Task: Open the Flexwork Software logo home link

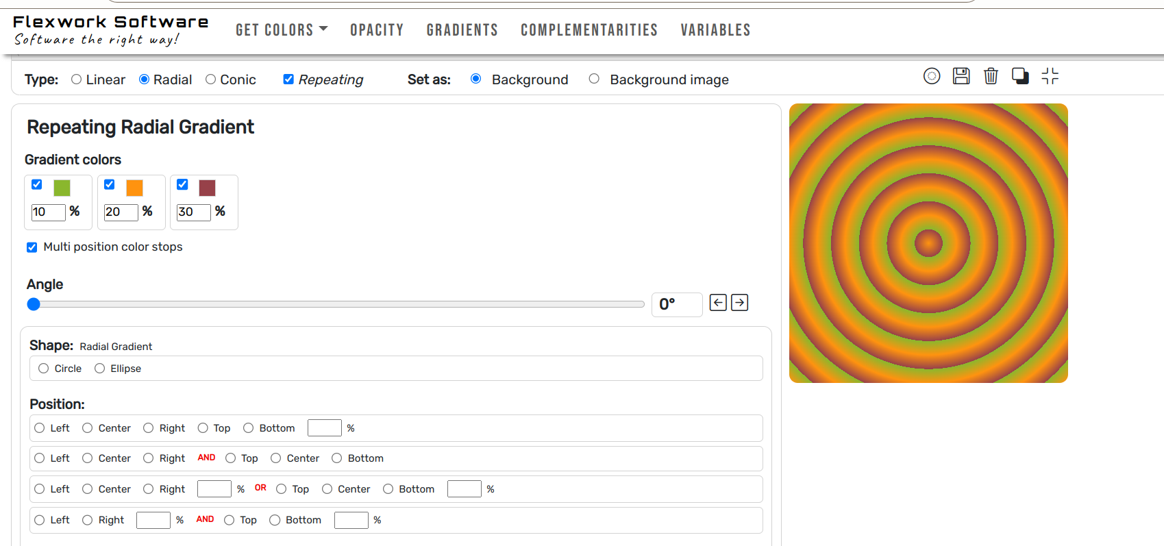Action: (x=110, y=30)
